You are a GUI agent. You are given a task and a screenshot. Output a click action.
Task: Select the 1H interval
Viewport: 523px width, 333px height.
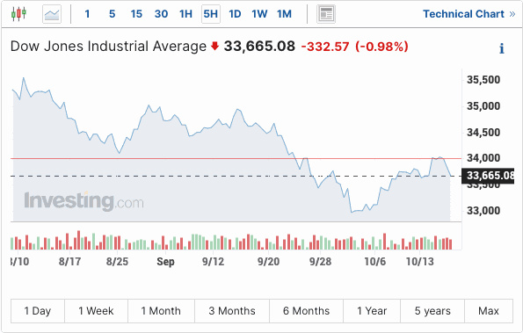tap(185, 14)
